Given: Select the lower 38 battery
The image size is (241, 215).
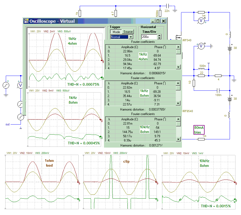Looking at the screenshot, I should (x=230, y=99).
